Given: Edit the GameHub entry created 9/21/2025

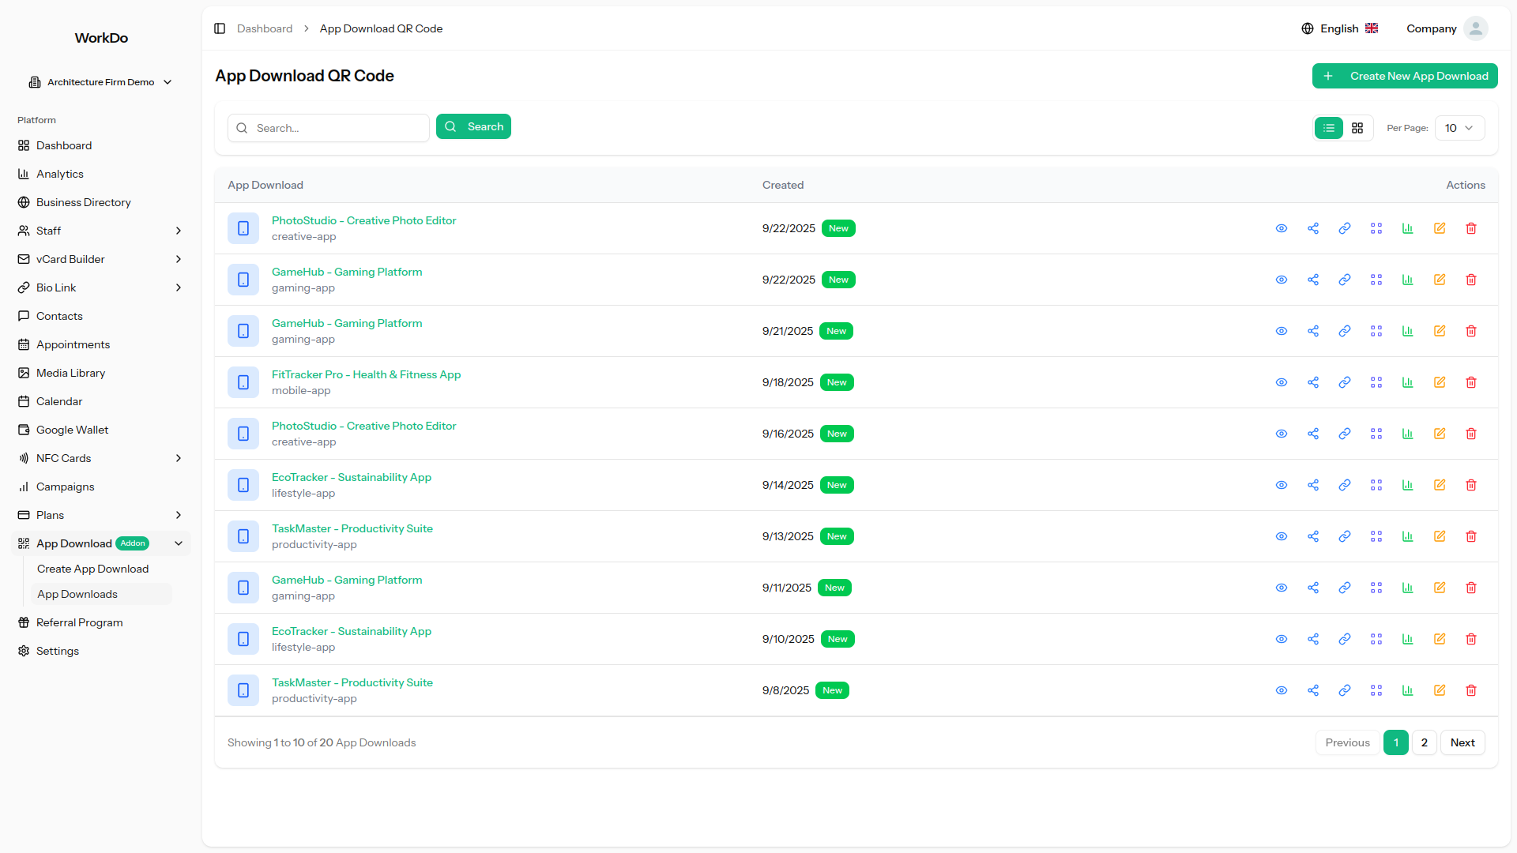Looking at the screenshot, I should tap(1440, 331).
